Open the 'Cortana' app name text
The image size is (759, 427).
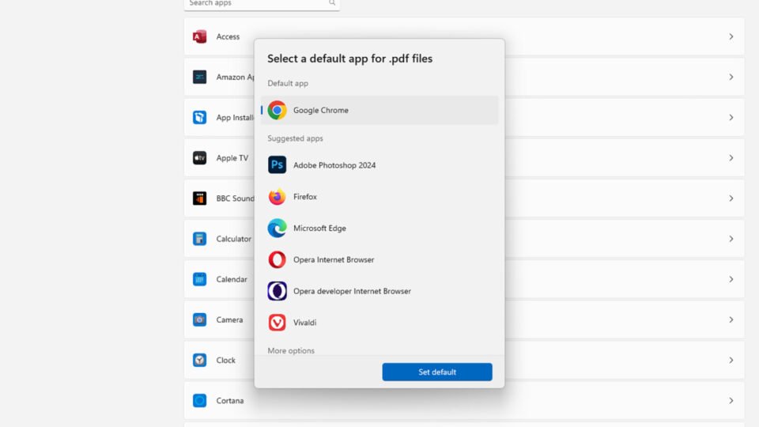click(x=230, y=400)
